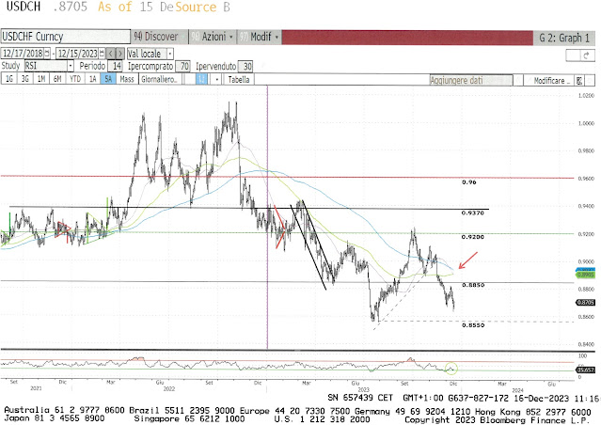Click the redo arrow icon top right
Viewport: 601px width, 425px height.
586,55
